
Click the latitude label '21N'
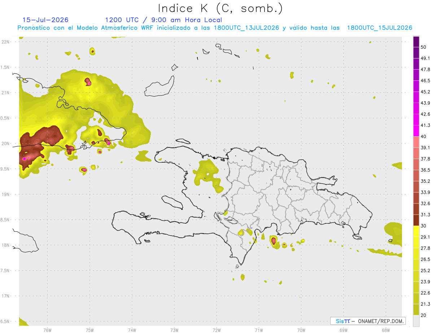(x=5, y=93)
